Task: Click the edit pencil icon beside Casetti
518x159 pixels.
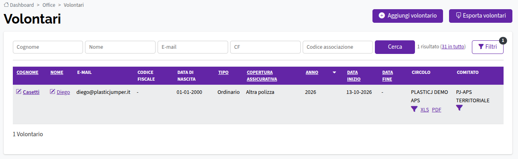Action: [18, 92]
